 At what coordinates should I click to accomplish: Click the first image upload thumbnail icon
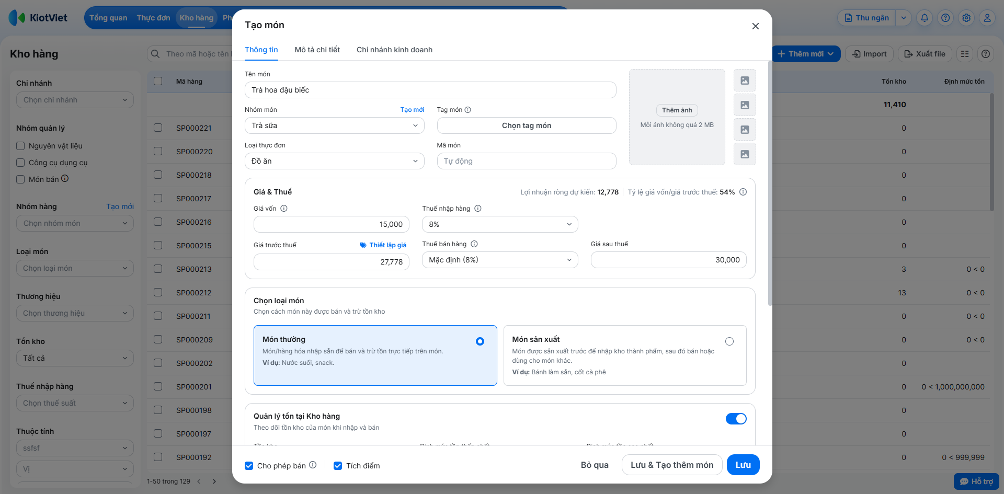point(745,81)
